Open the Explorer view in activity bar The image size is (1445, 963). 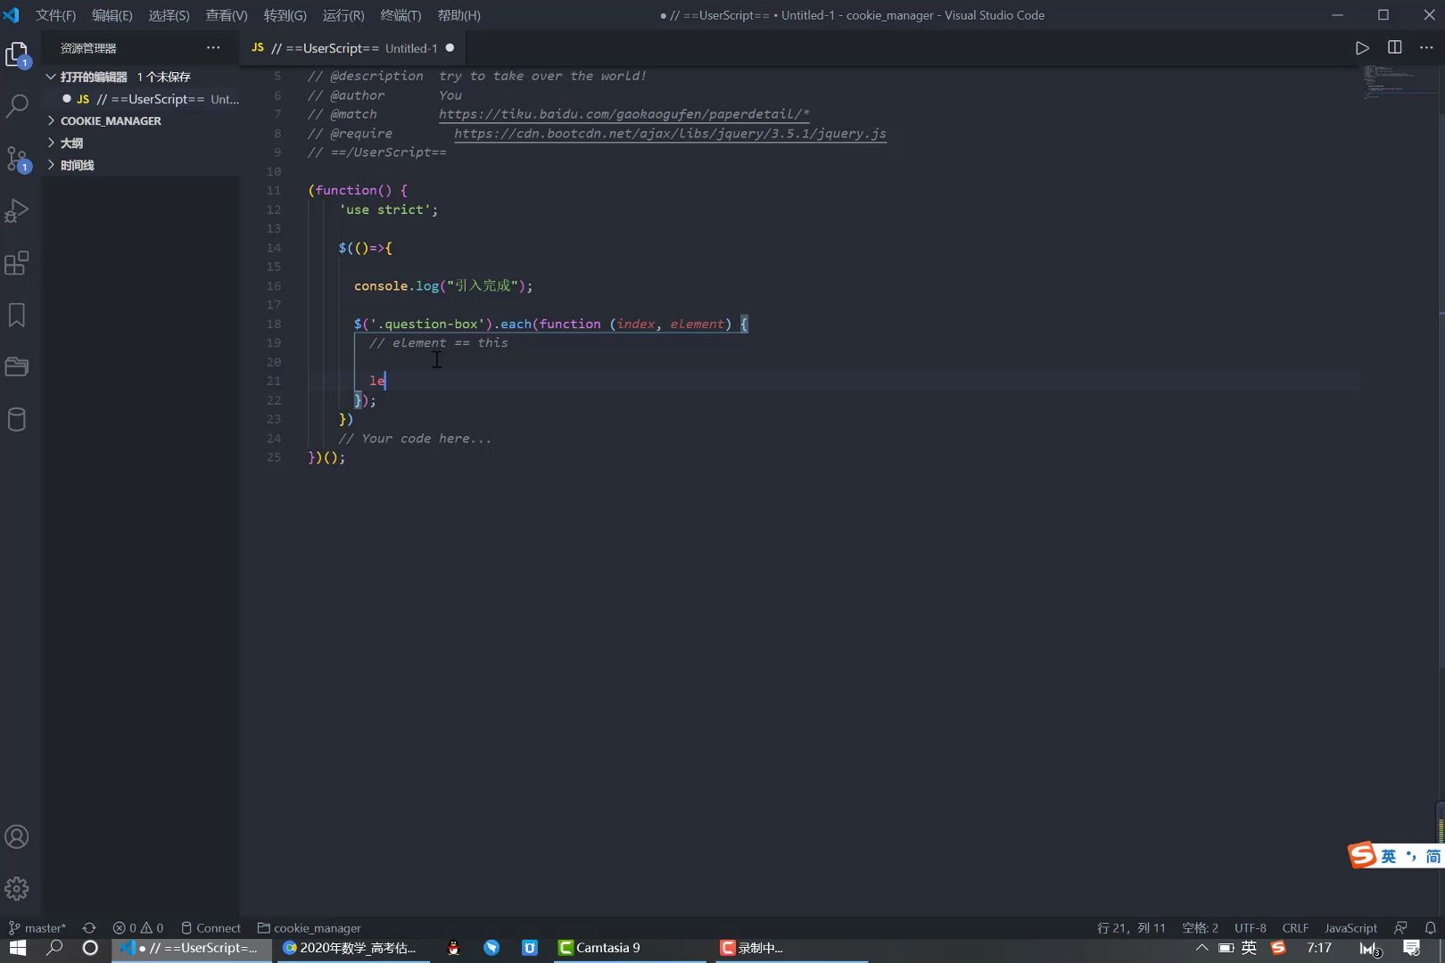click(17, 55)
